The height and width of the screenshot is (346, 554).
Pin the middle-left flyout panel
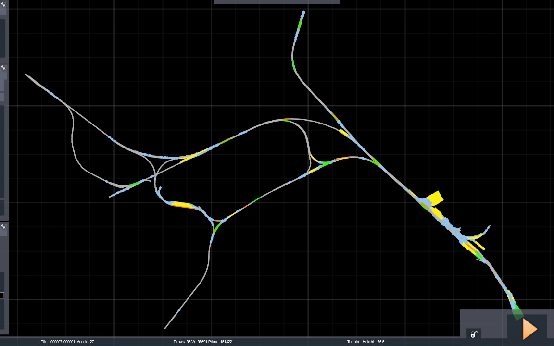(3, 68)
